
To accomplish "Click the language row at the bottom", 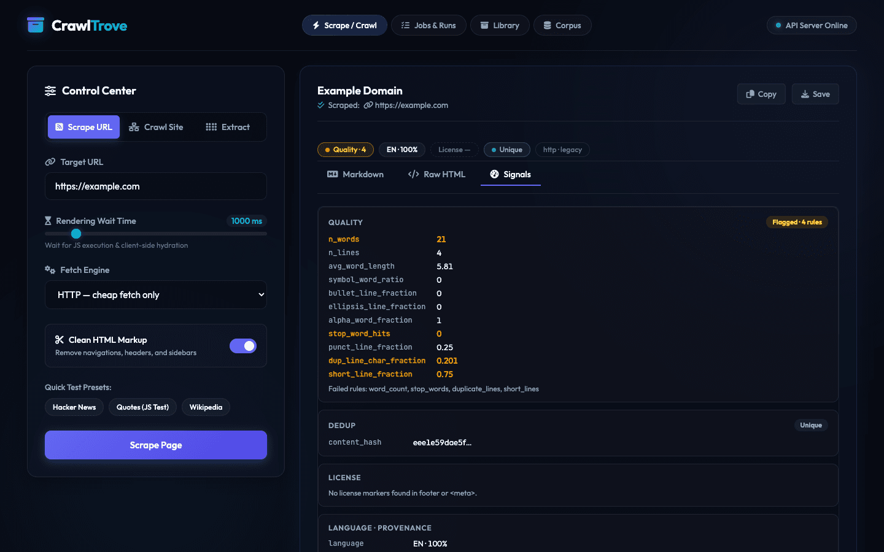I will click(x=578, y=543).
